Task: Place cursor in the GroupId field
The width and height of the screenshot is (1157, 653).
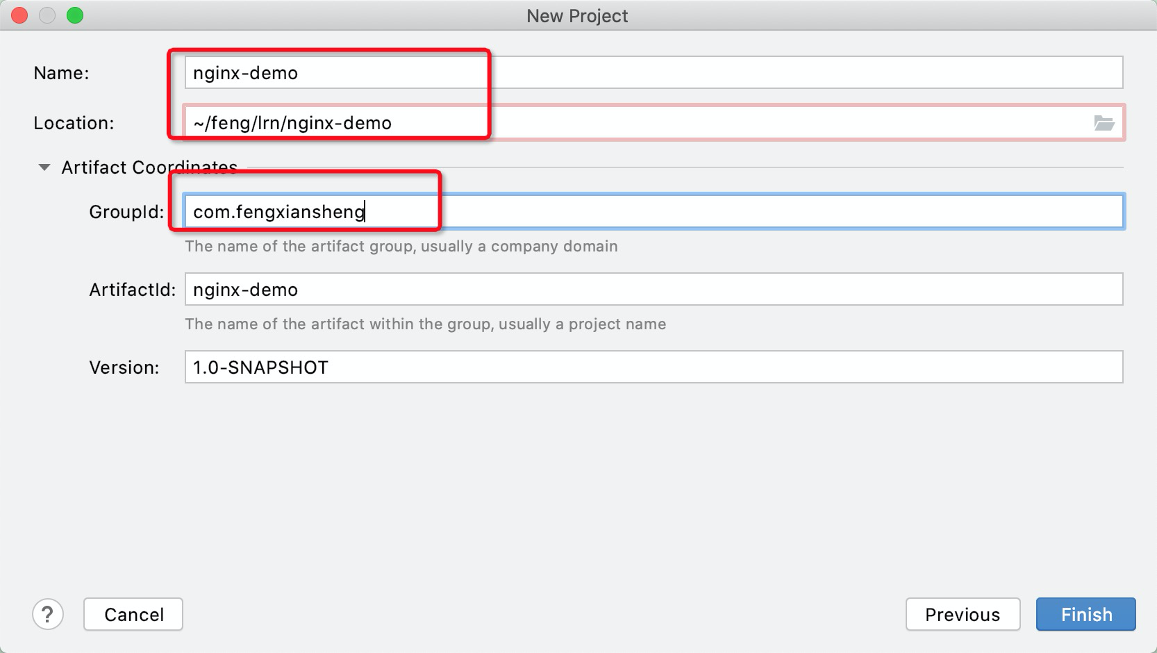Action: click(653, 212)
